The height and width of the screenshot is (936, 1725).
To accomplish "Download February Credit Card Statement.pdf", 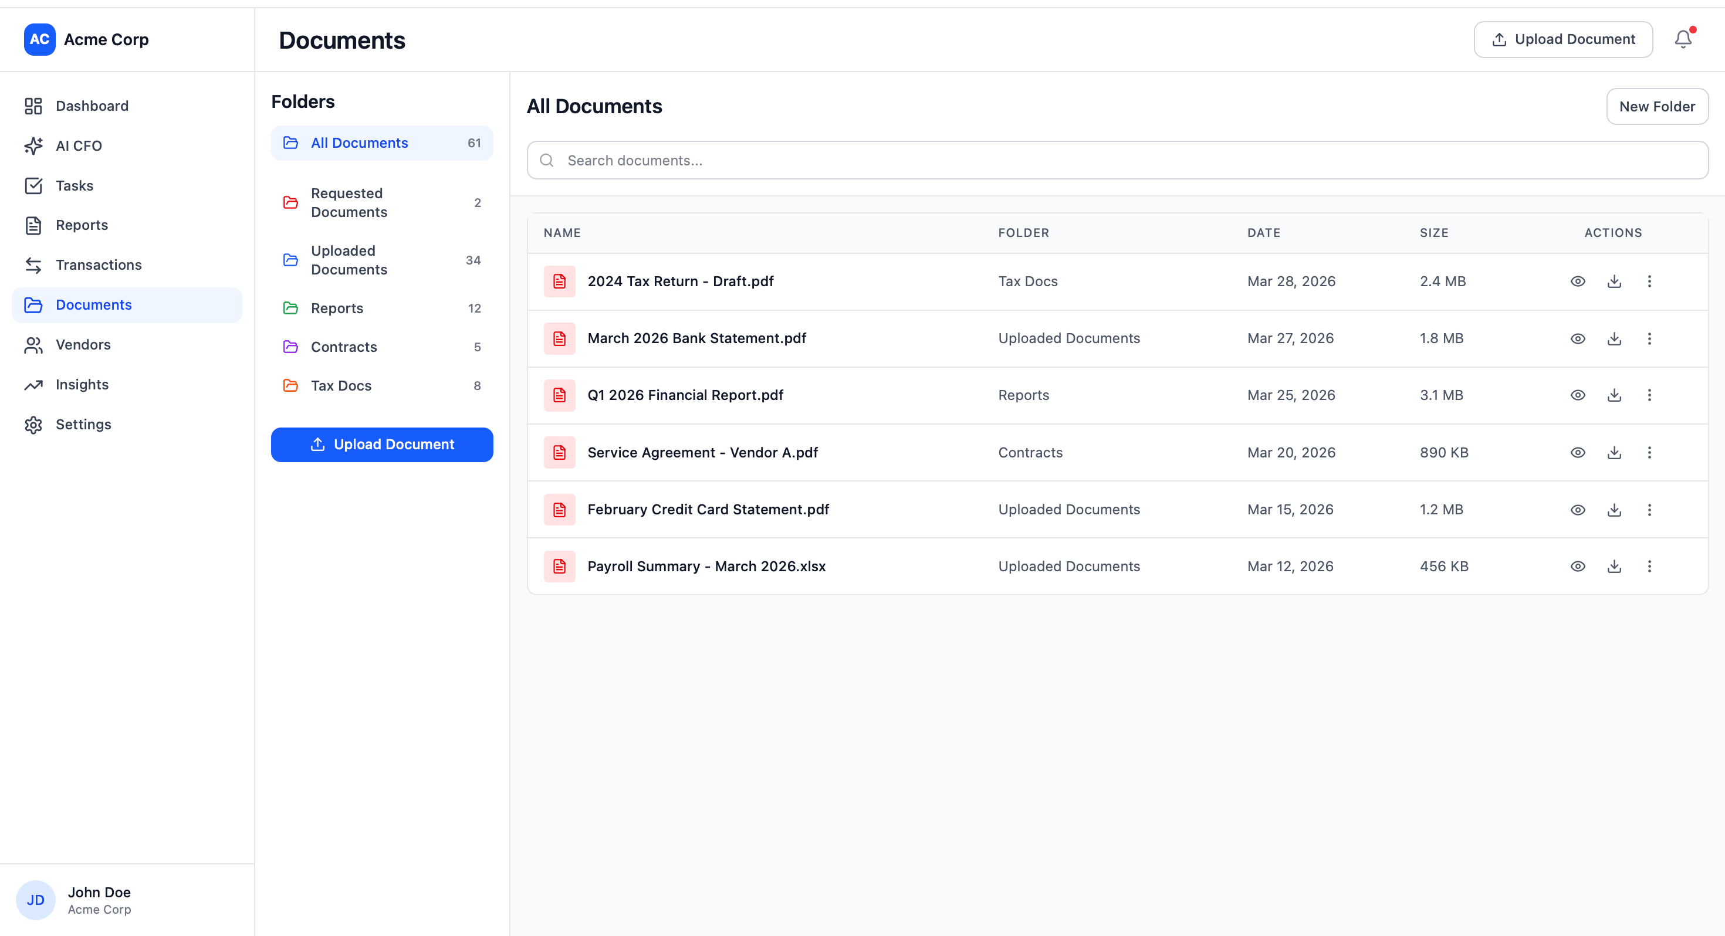I will point(1615,510).
